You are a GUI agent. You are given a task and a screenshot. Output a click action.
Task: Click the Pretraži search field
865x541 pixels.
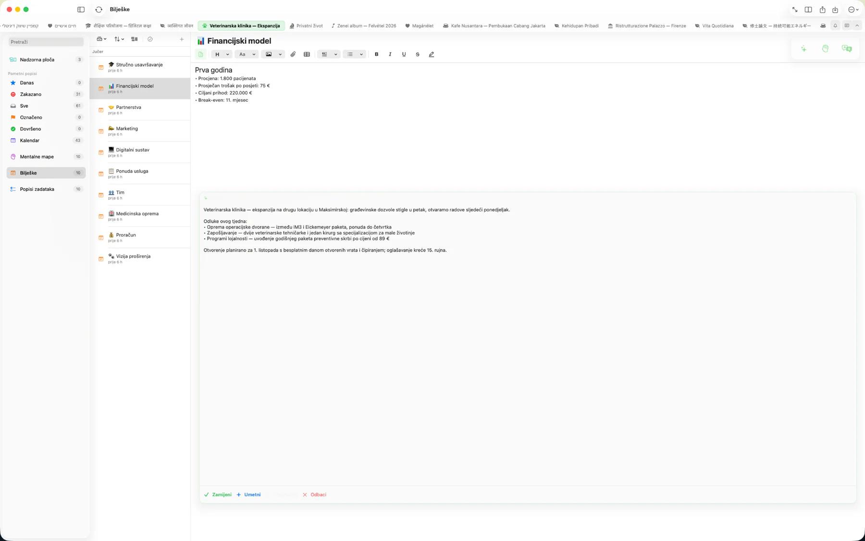(46, 42)
